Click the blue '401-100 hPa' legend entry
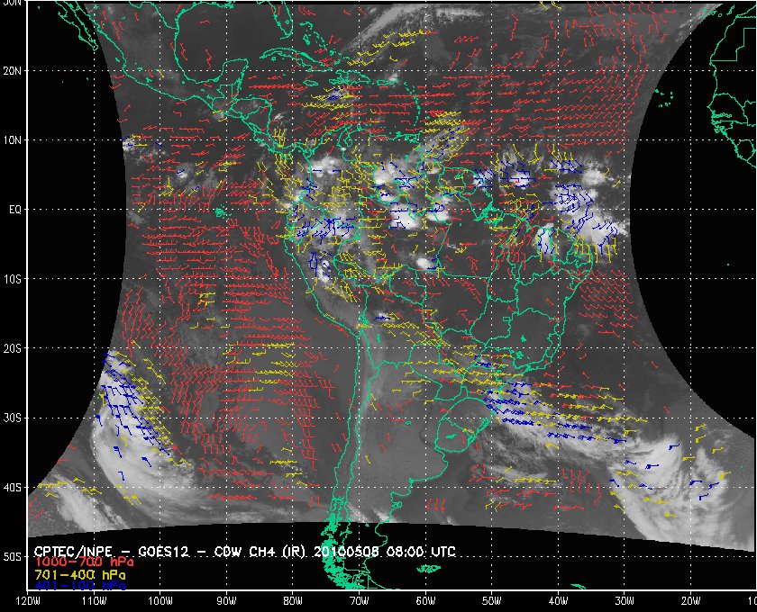This screenshot has height=612, width=757. coord(79,586)
